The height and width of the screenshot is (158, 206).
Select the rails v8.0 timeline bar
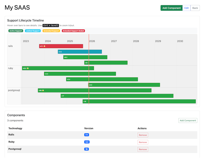point(85,57)
